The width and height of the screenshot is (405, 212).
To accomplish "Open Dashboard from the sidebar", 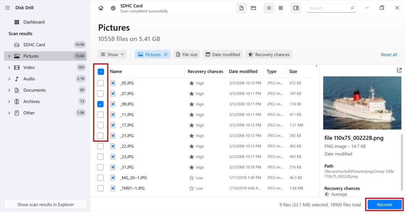I will (34, 22).
